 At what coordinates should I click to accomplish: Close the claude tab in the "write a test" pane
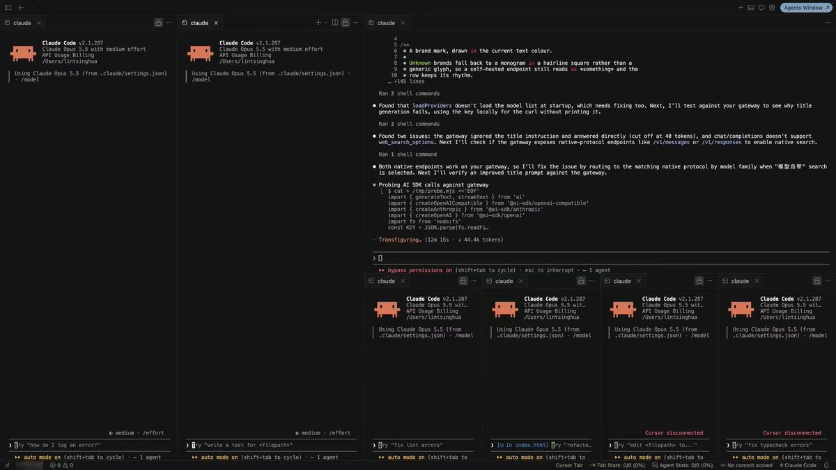[216, 23]
